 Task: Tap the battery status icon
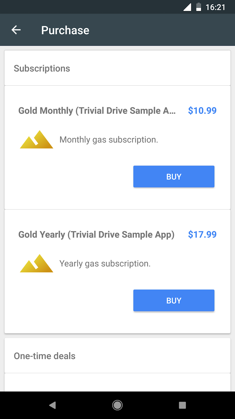click(x=199, y=7)
